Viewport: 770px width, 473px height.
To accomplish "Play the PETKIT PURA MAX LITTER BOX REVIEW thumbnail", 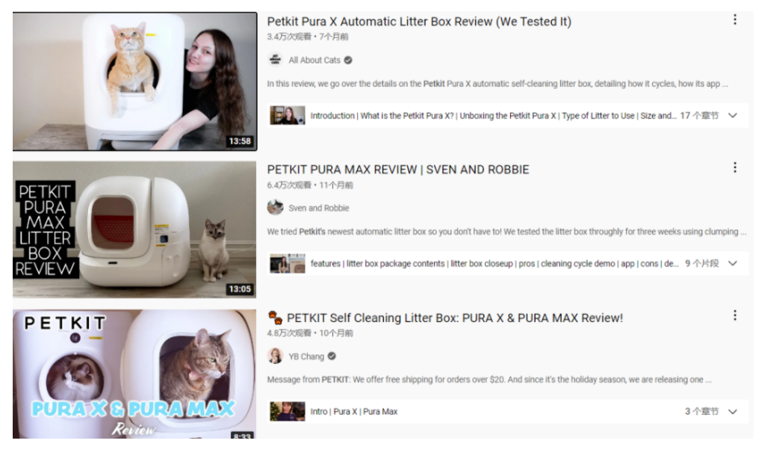I will pyautogui.click(x=134, y=229).
